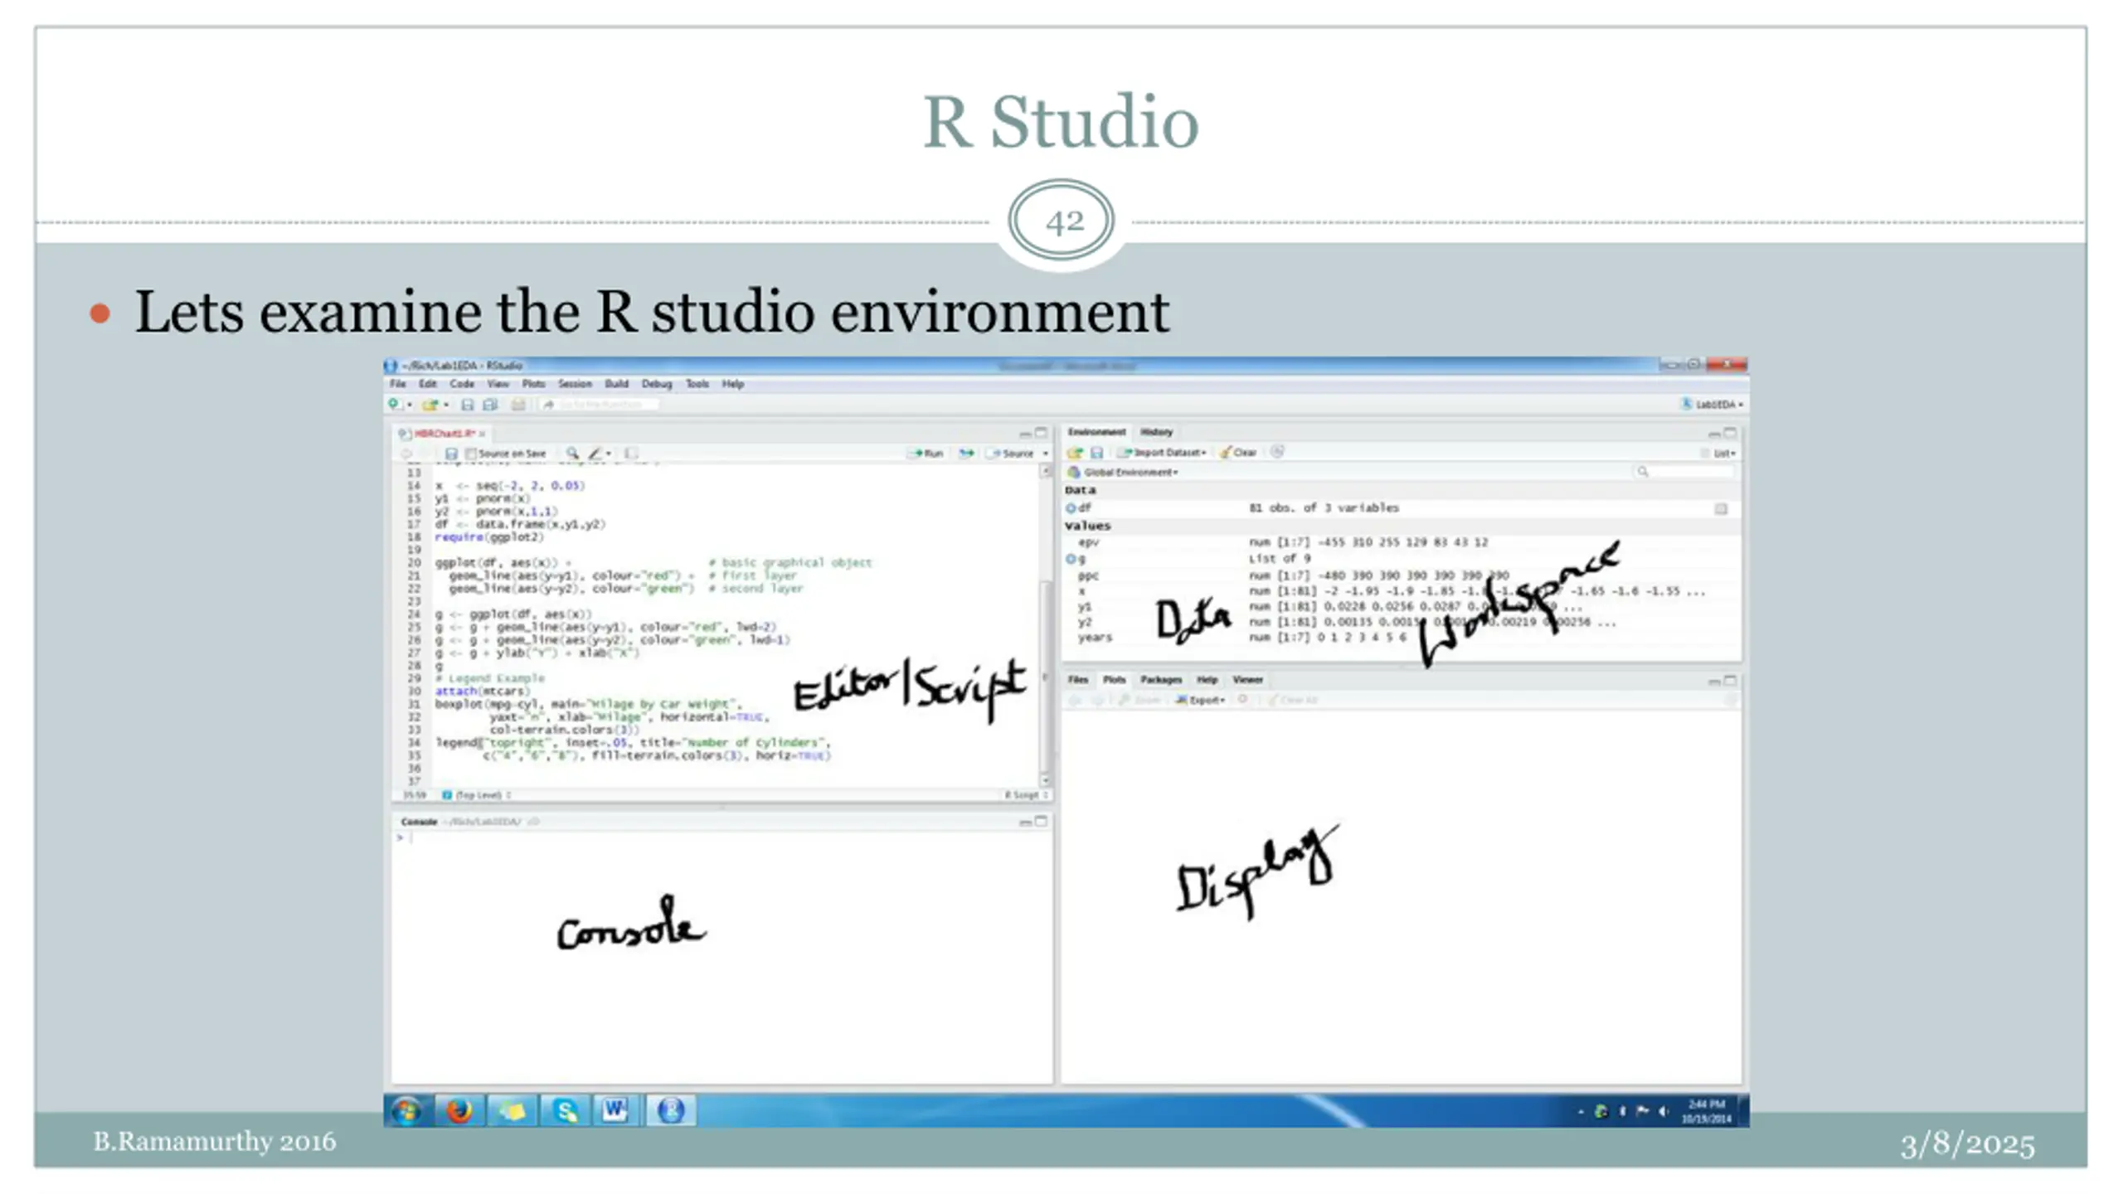Toggle the Source on Save checkbox
The height and width of the screenshot is (1194, 2123).
pyautogui.click(x=471, y=454)
